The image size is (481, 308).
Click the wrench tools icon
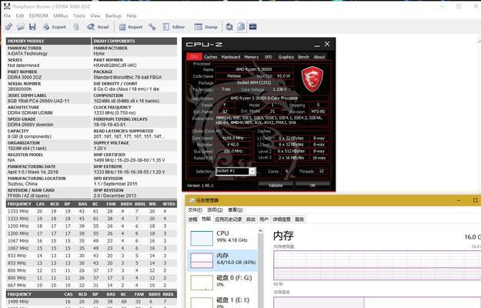click(x=152, y=27)
